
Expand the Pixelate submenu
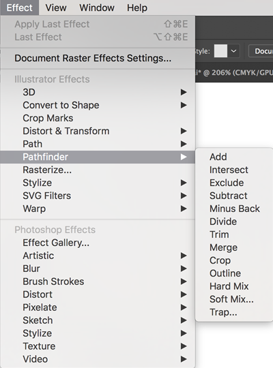pos(98,307)
